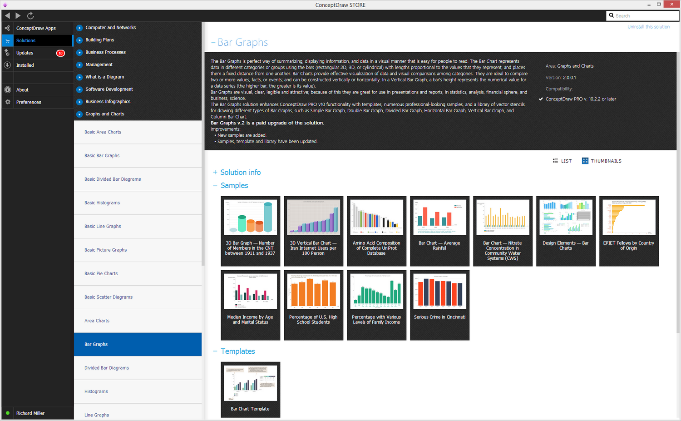
Task: Select Basic Divided Bar Diagrams solution
Action: coord(138,179)
